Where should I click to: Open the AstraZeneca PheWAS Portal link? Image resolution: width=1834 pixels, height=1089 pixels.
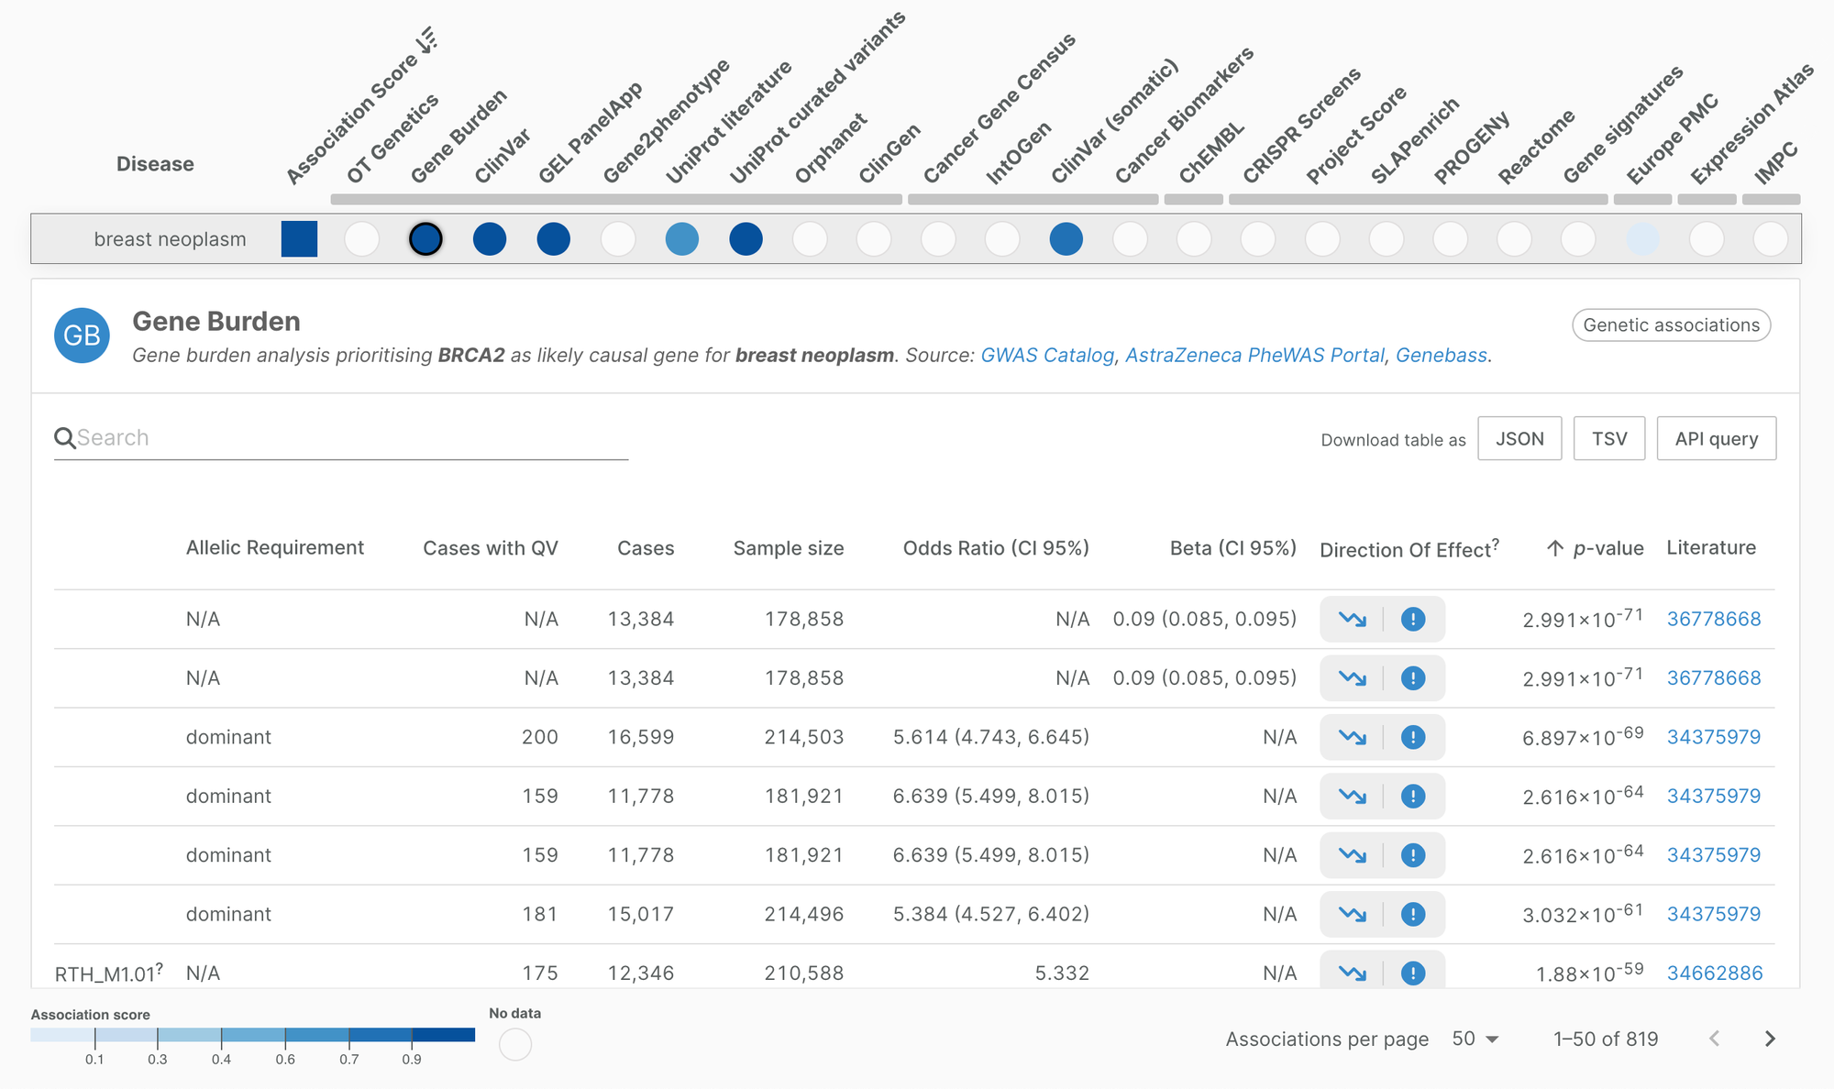[1254, 356]
